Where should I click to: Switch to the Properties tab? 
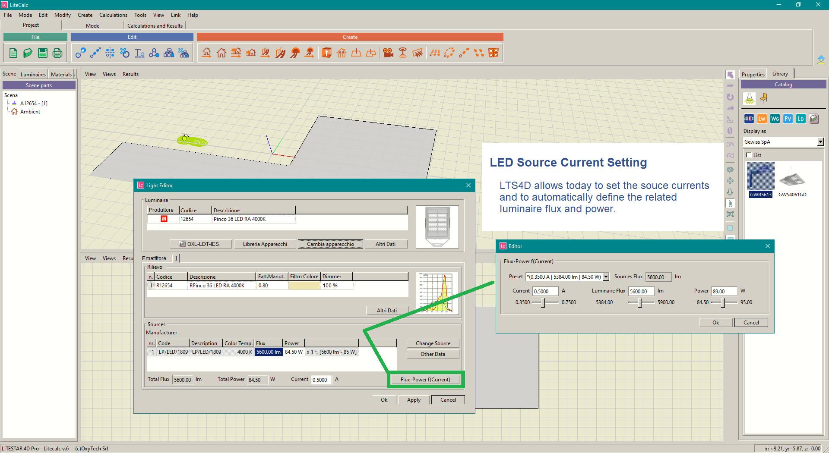tap(753, 74)
